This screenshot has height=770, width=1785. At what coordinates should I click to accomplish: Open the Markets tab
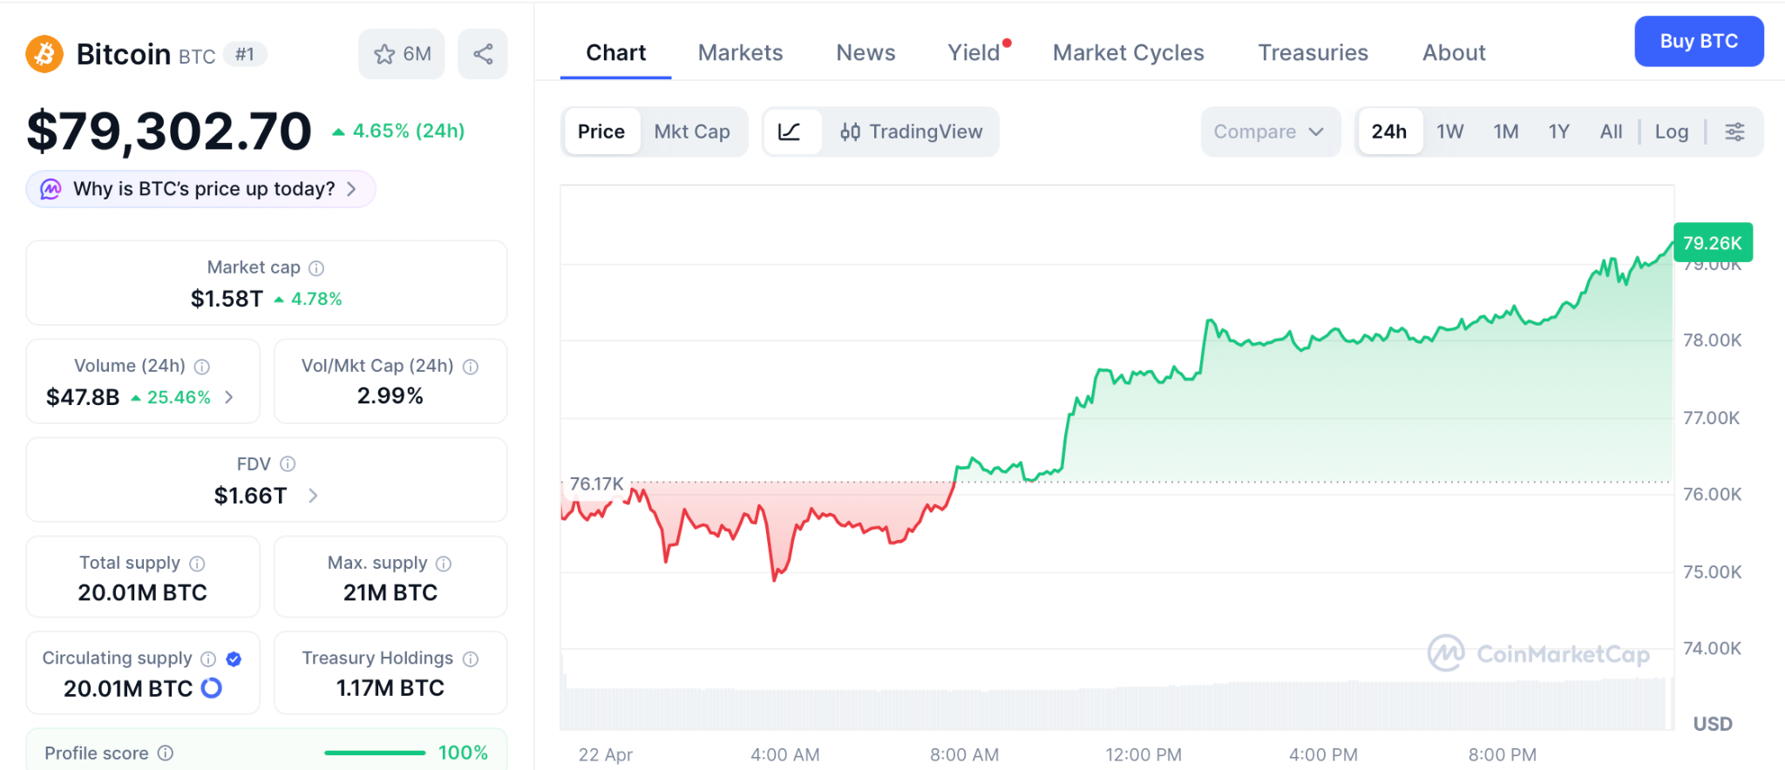(x=740, y=53)
